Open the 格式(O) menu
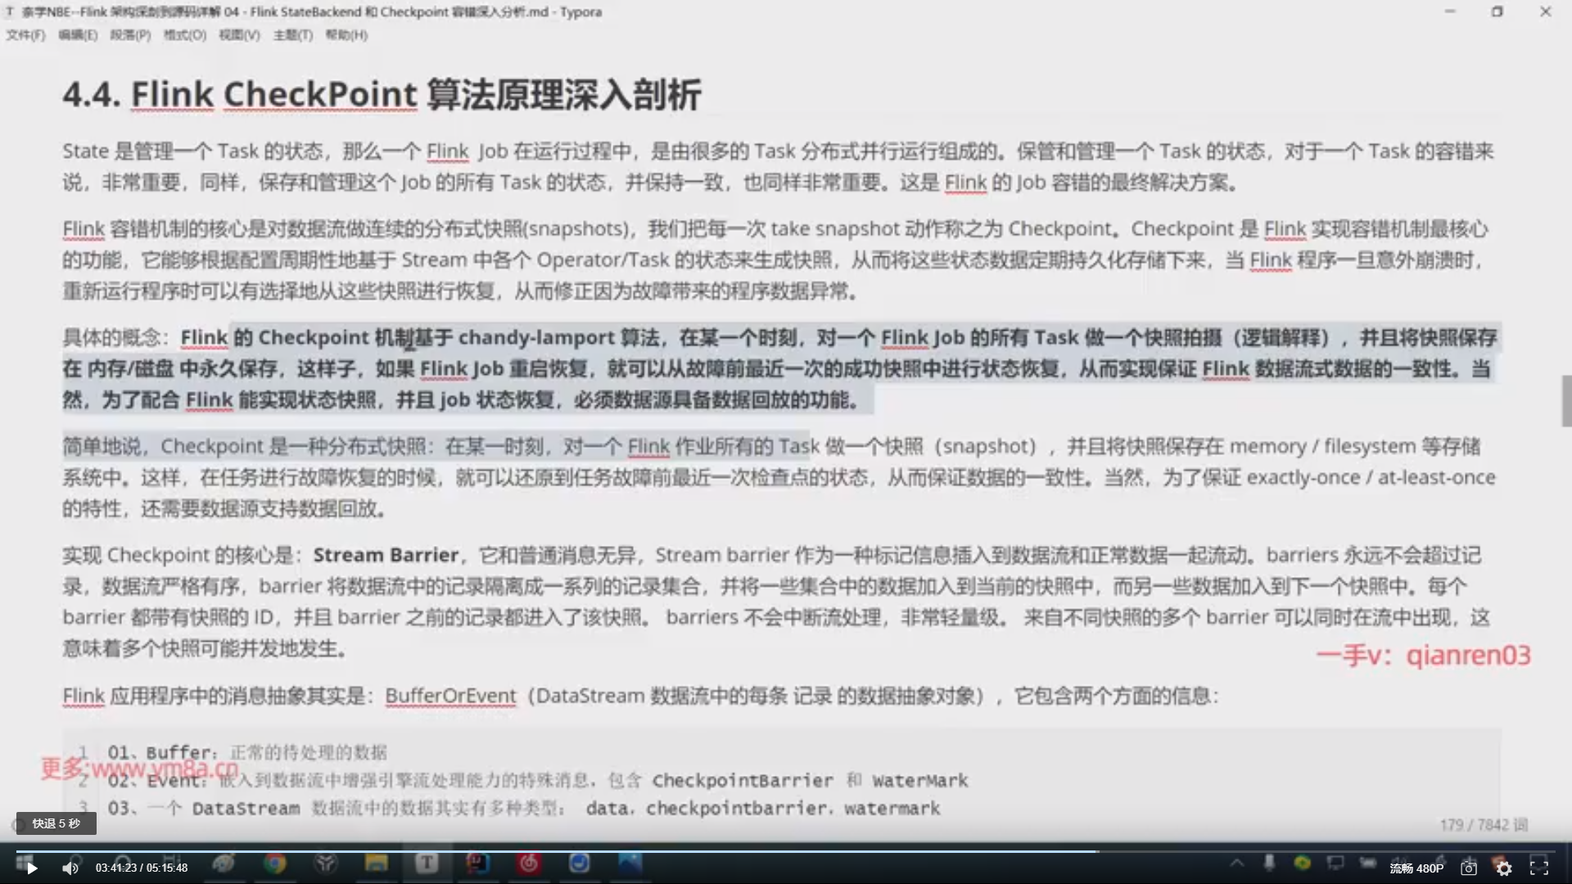The width and height of the screenshot is (1572, 884). click(x=184, y=35)
